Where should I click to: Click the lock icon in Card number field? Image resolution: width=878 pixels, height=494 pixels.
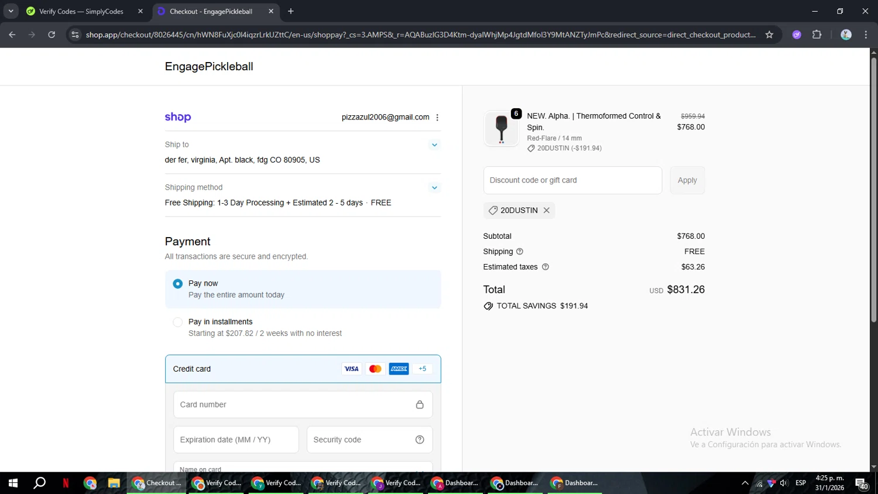pos(420,404)
